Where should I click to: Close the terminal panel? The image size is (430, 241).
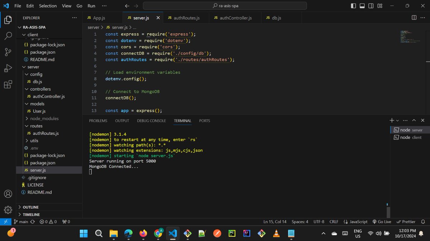(x=423, y=121)
